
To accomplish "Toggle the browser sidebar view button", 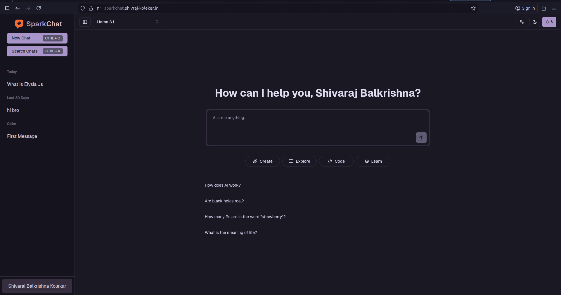I will (7, 8).
